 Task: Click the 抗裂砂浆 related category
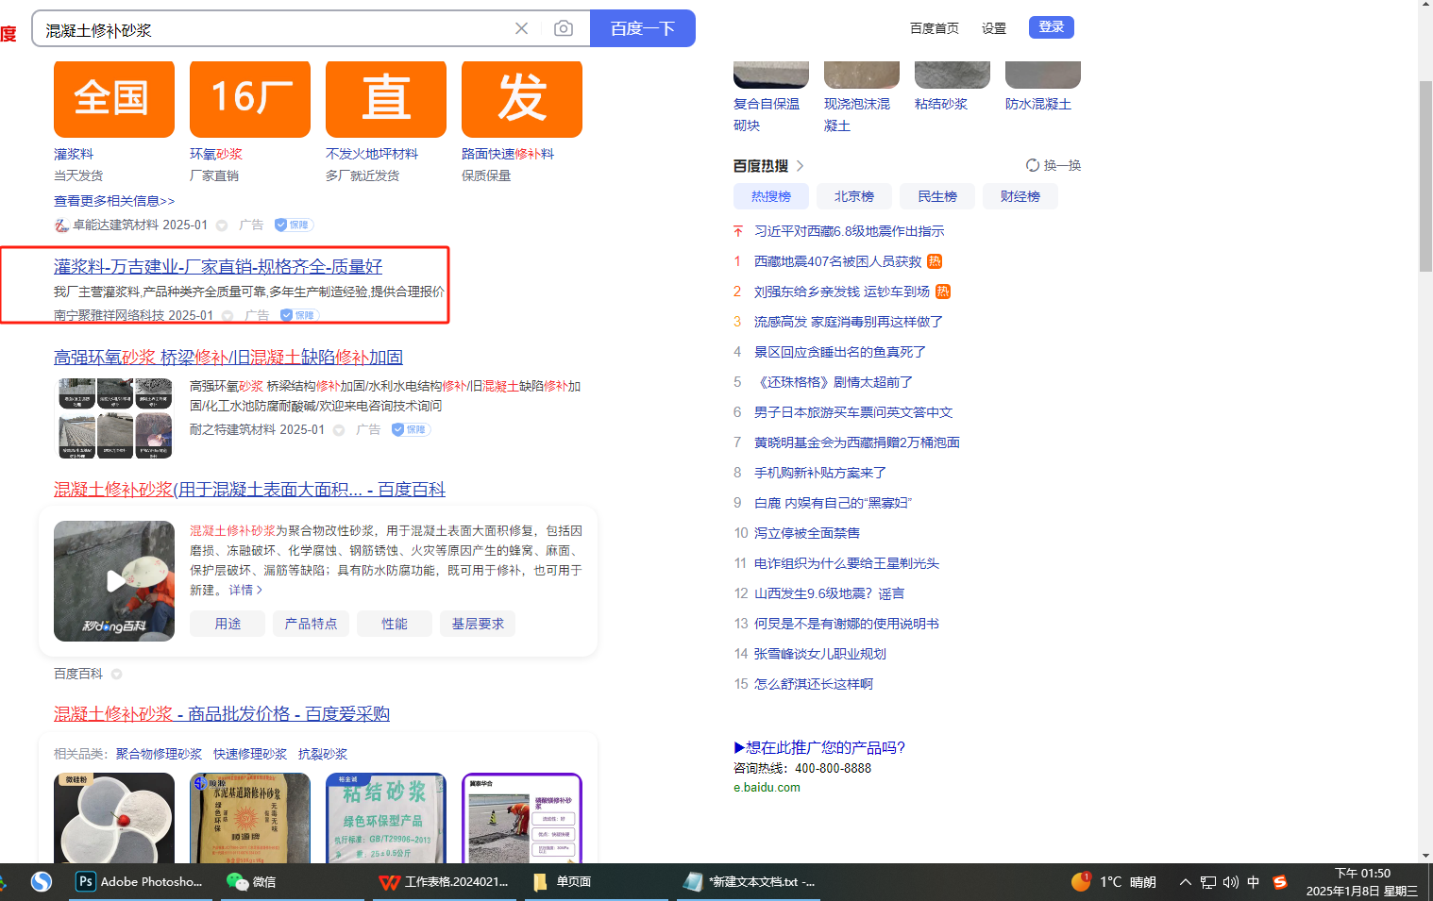pos(323,754)
